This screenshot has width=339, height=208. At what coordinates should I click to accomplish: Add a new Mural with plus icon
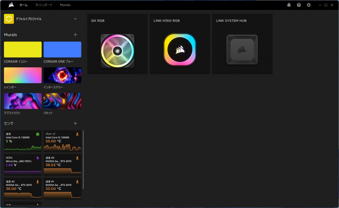(x=75, y=35)
